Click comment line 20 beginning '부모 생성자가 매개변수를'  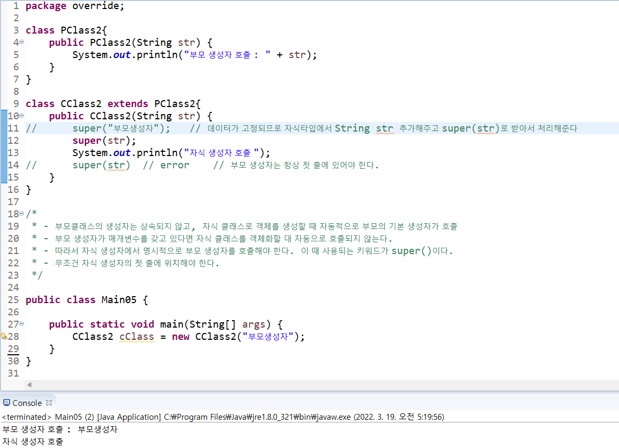pos(212,239)
